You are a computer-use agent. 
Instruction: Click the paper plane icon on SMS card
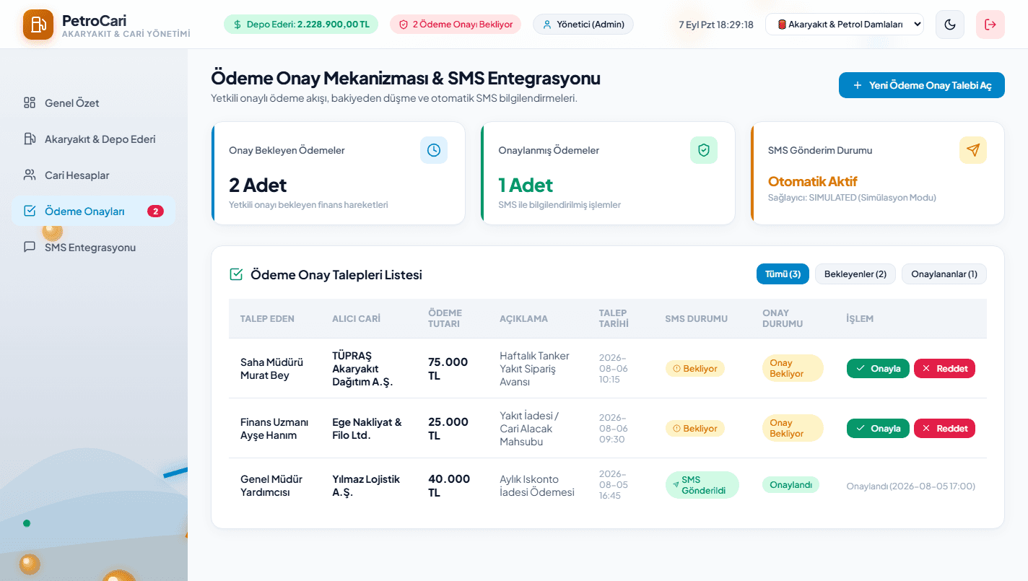[x=973, y=150]
